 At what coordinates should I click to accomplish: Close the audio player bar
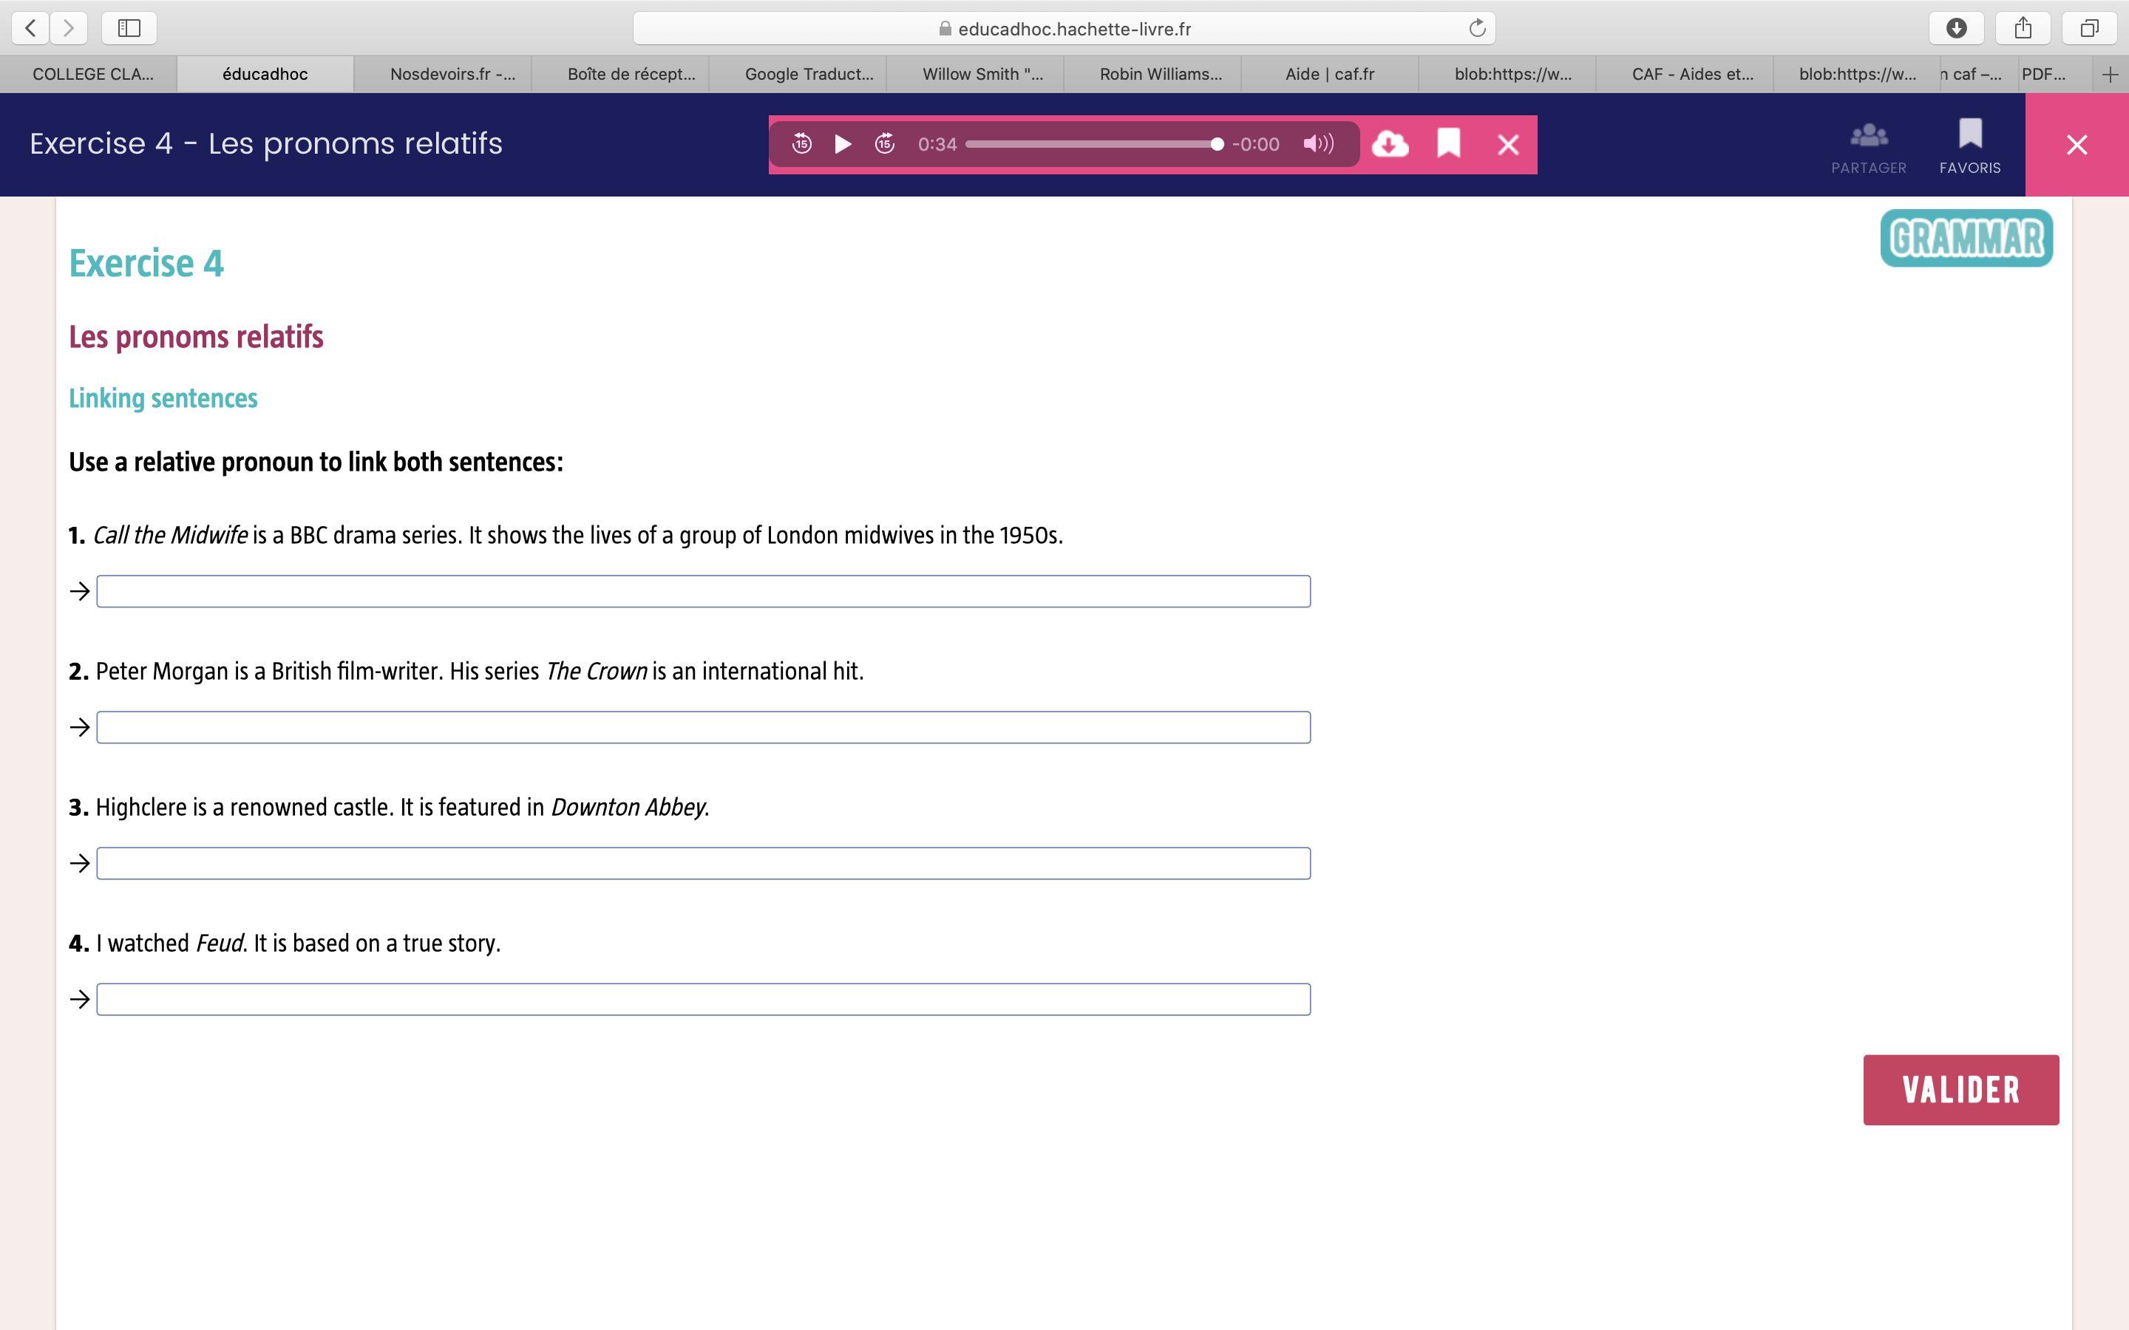point(1508,145)
